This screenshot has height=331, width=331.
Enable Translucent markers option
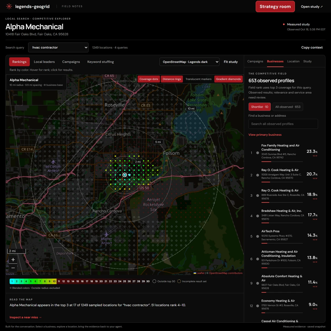click(x=198, y=79)
